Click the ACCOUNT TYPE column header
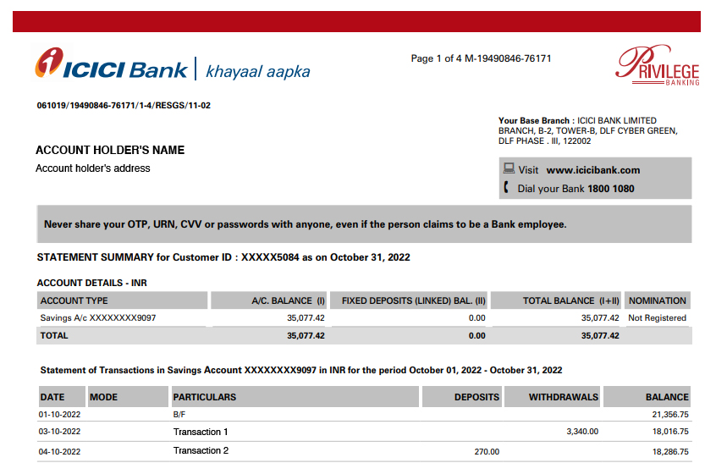Image resolution: width=716 pixels, height=463 pixels. pos(122,300)
